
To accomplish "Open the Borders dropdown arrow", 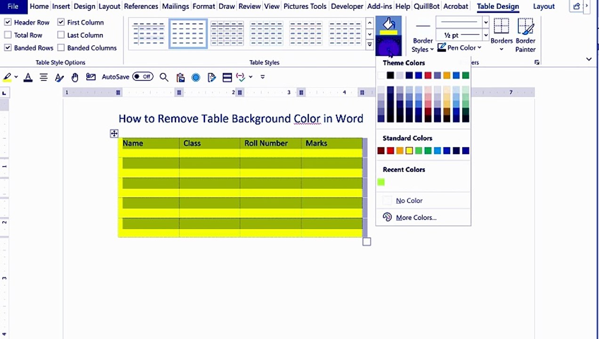I will click(501, 49).
